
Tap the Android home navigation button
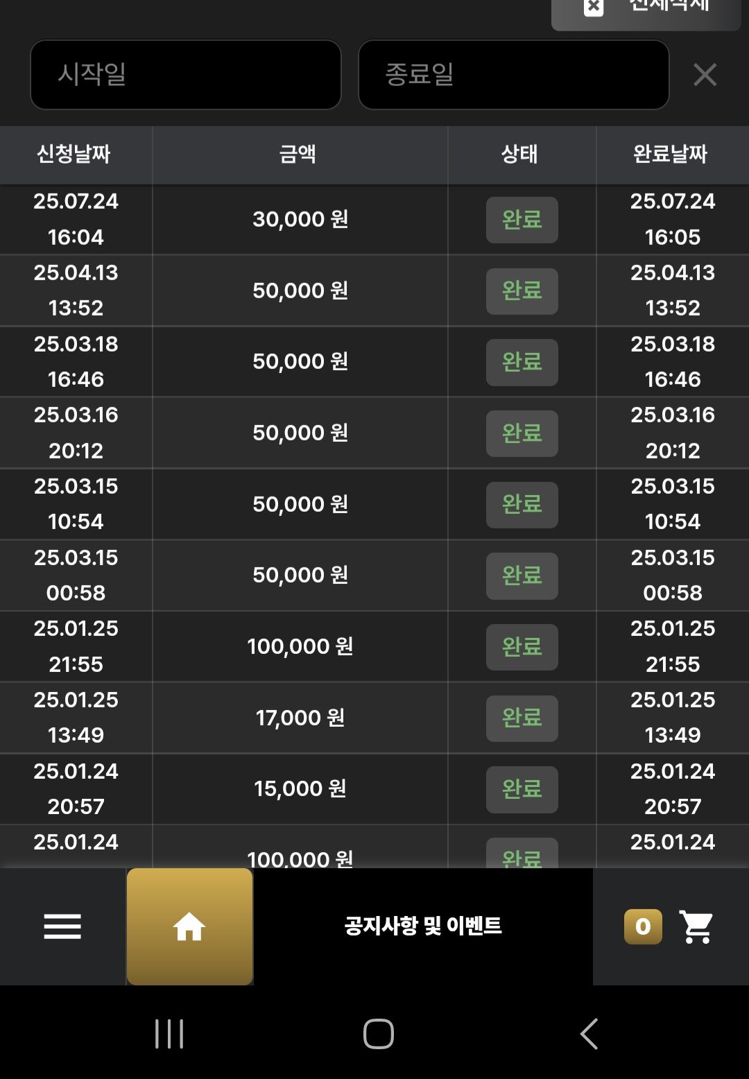(x=379, y=1034)
